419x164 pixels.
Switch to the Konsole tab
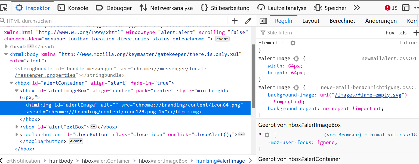tap(73, 8)
